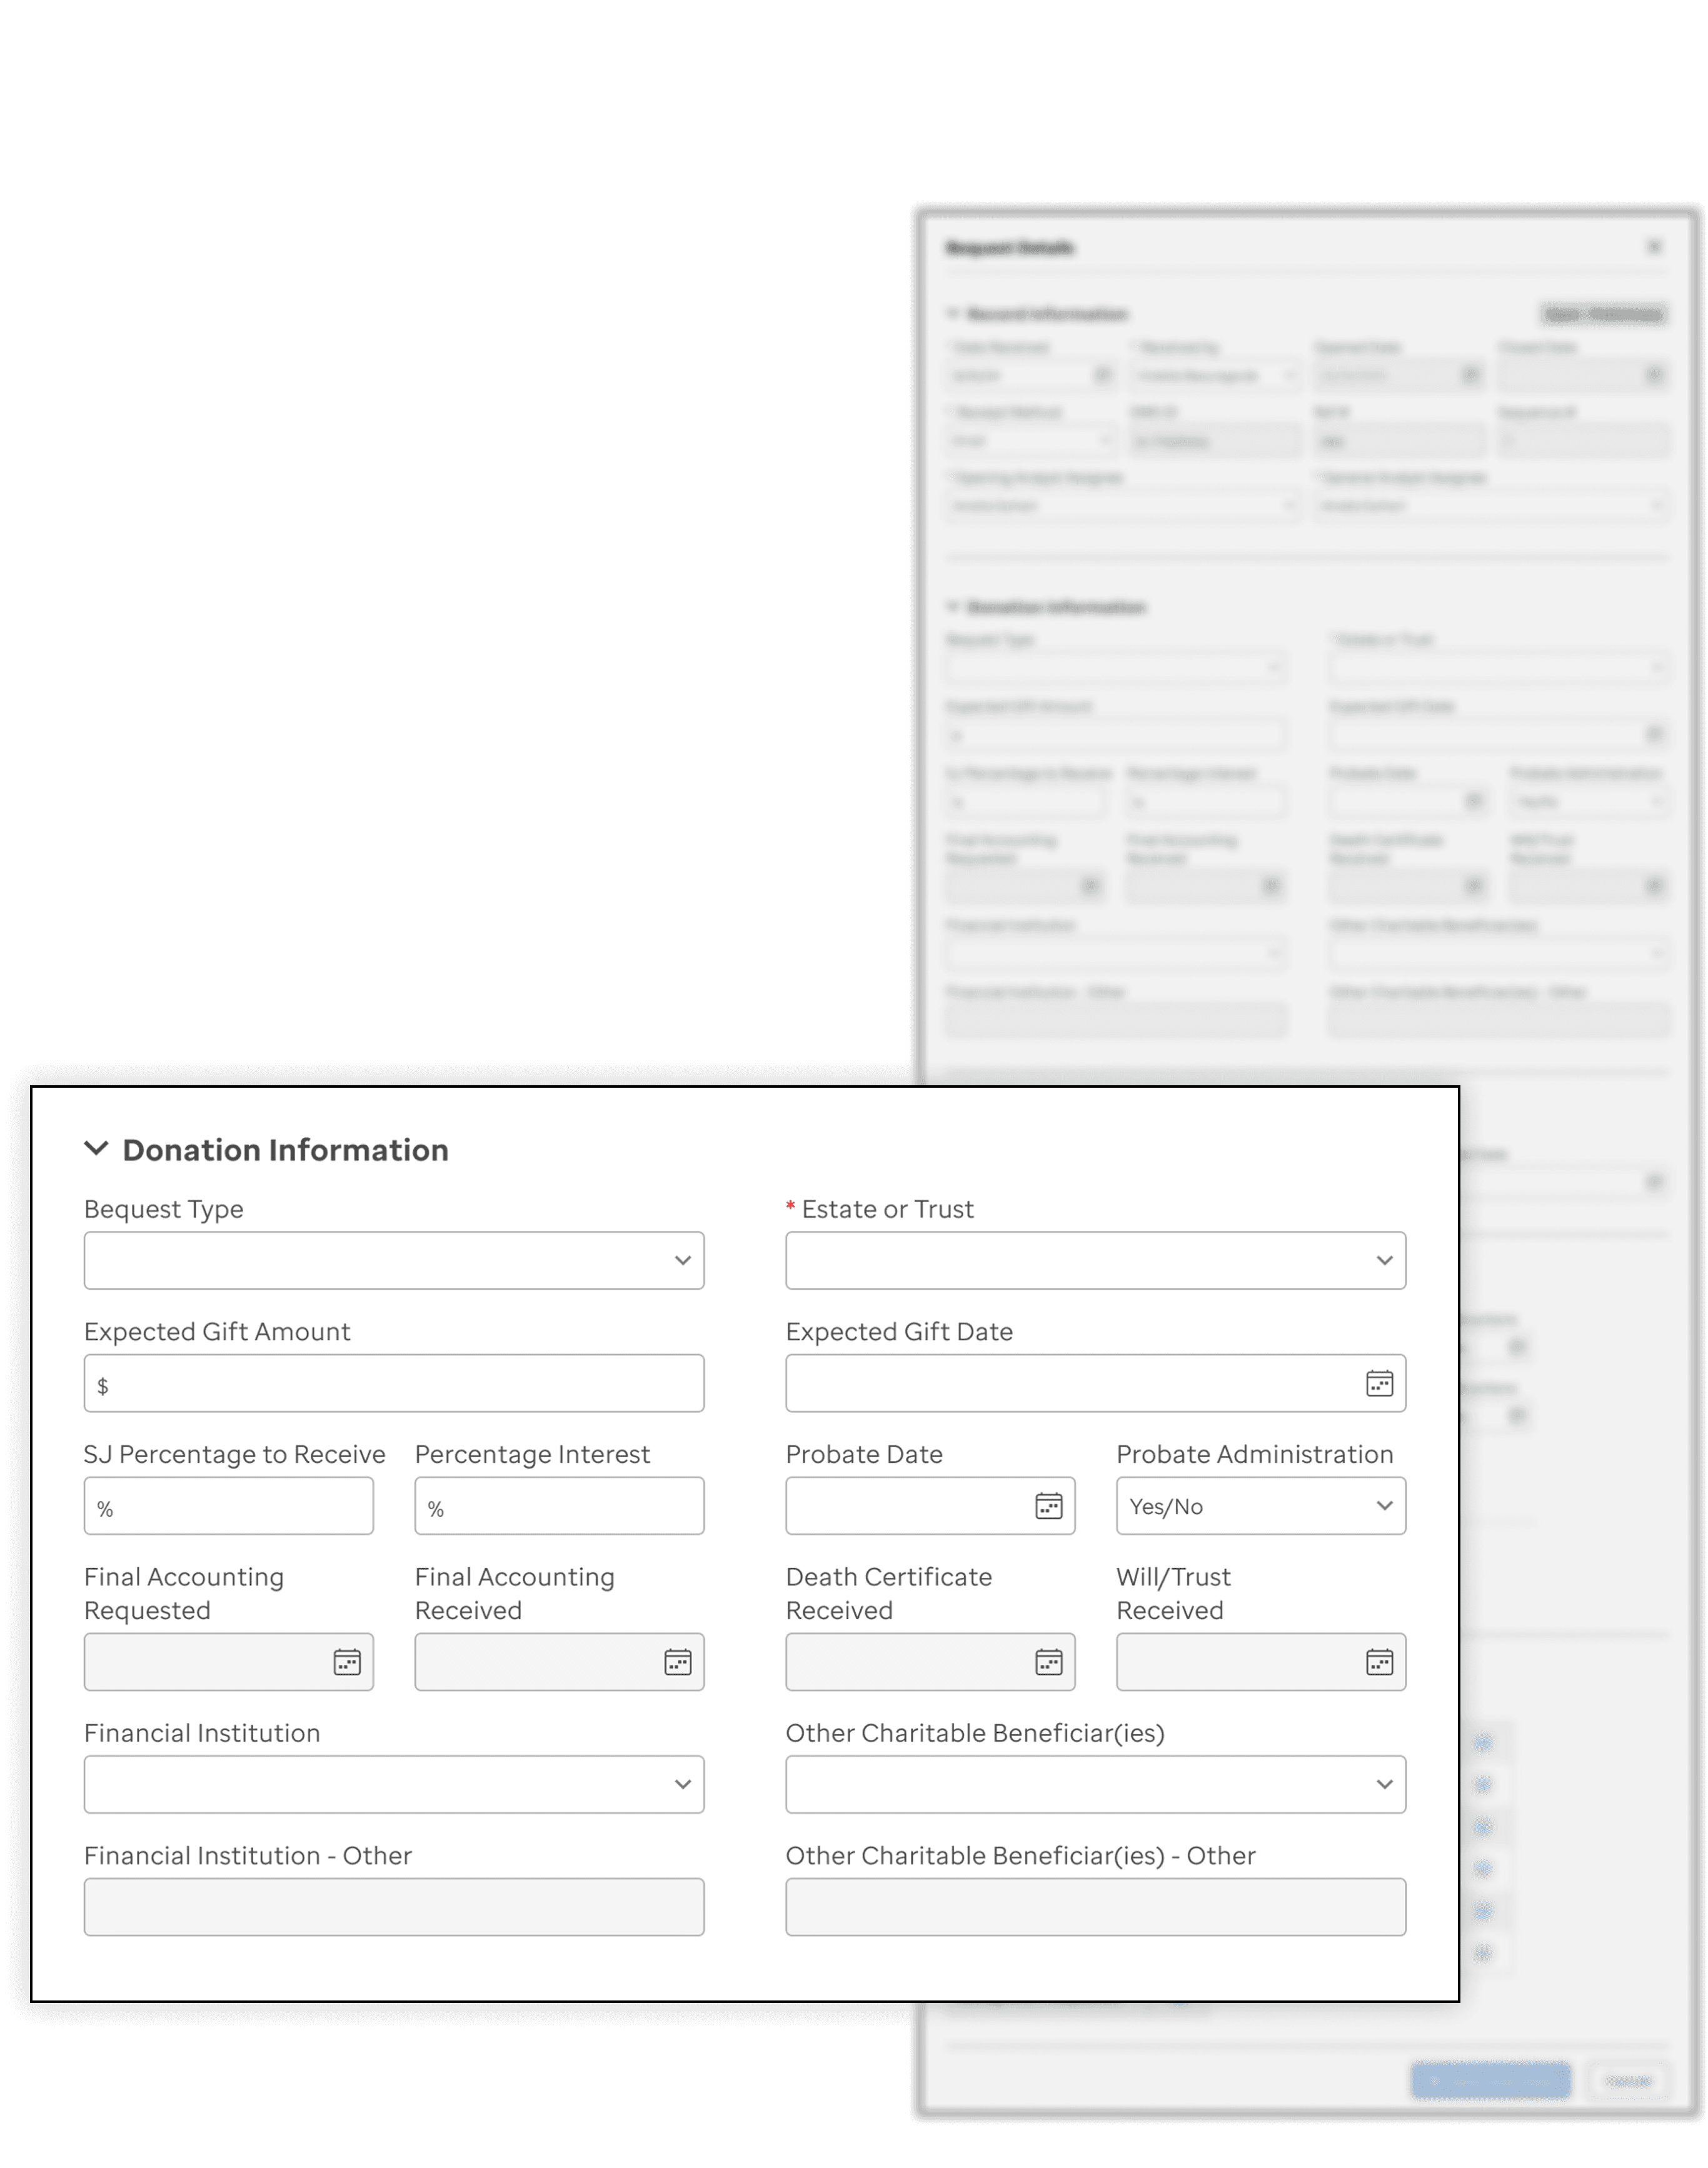
Task: Open the Estate or Trust dropdown
Action: (1095, 1260)
